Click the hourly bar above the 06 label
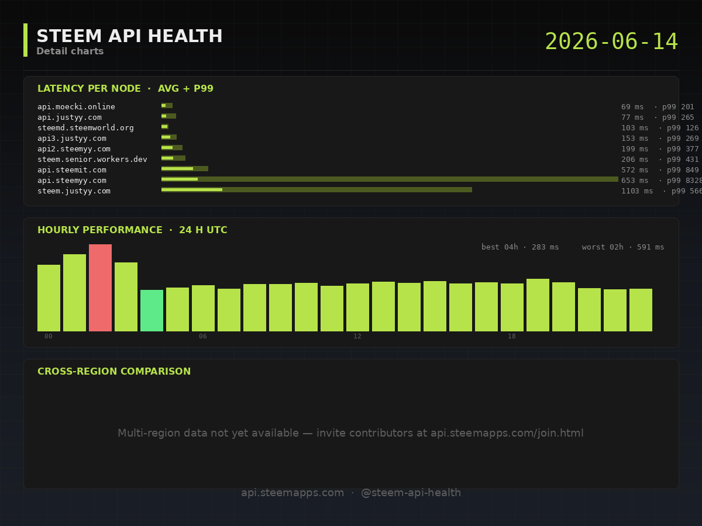This screenshot has width=702, height=526. coord(203,309)
